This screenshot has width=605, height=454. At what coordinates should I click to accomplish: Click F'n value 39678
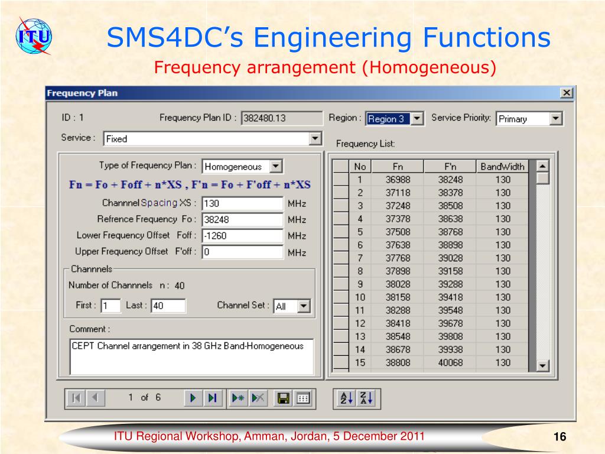[x=450, y=323]
